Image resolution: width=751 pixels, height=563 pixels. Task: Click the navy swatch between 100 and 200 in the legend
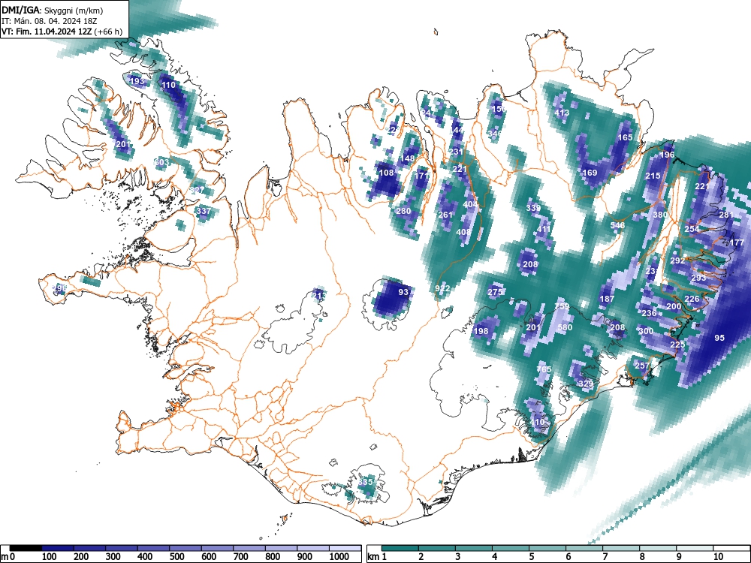[58, 548]
